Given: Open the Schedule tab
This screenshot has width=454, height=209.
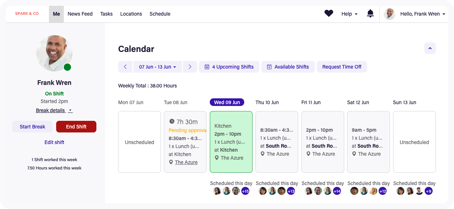Looking at the screenshot, I should [160, 14].
